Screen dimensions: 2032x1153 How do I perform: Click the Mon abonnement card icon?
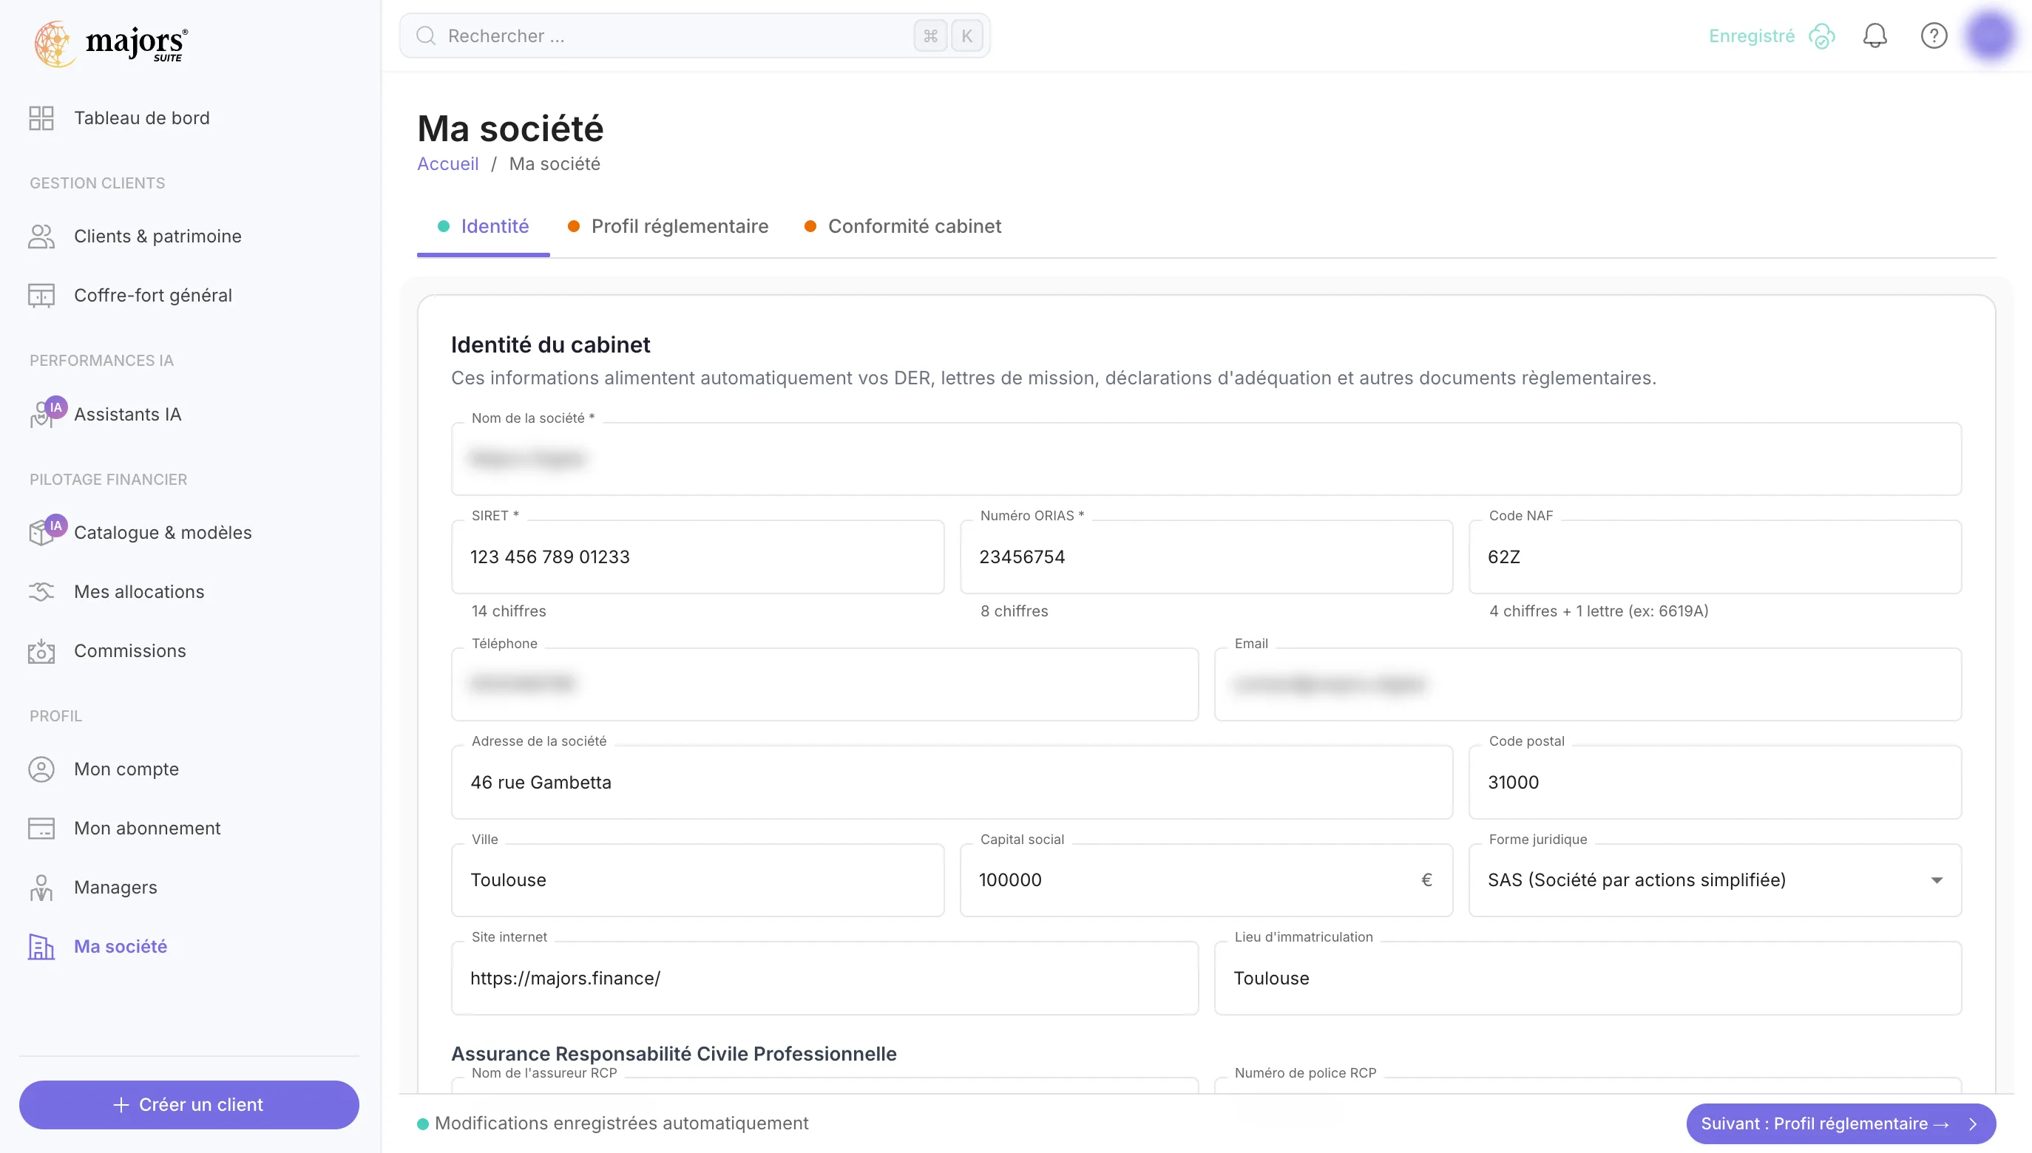click(x=41, y=829)
